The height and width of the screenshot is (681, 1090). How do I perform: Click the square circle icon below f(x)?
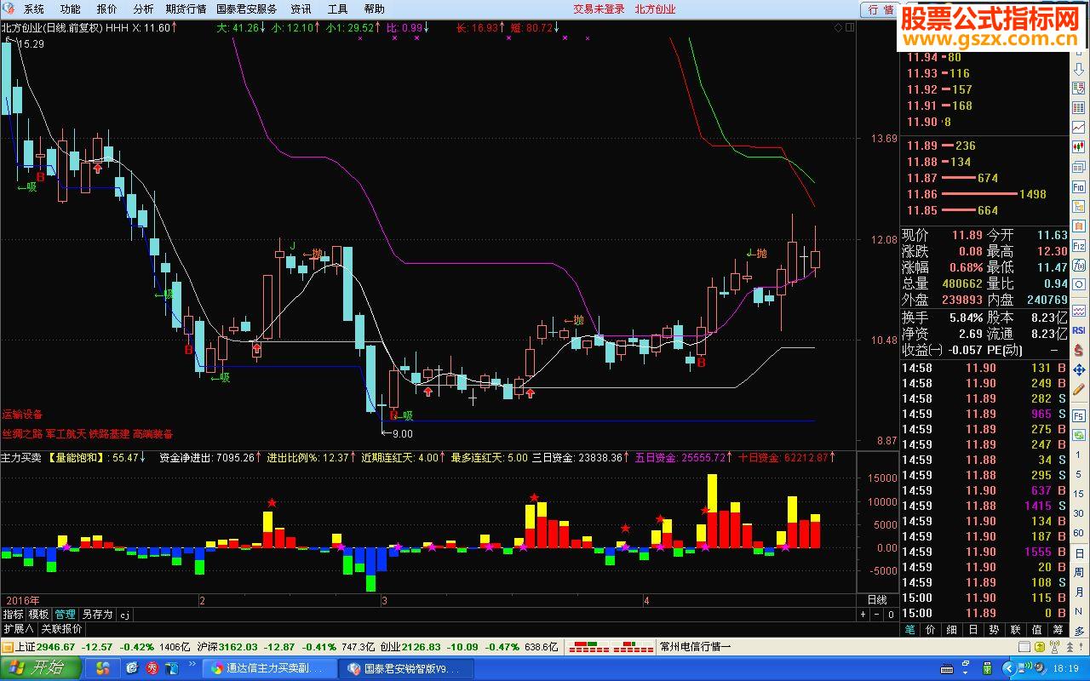1079,284
